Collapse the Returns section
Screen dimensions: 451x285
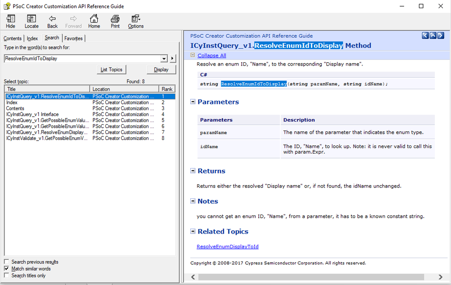(x=193, y=171)
